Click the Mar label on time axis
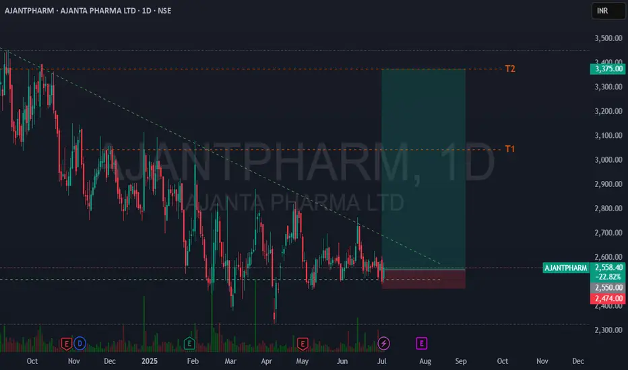The image size is (628, 370). click(x=230, y=361)
